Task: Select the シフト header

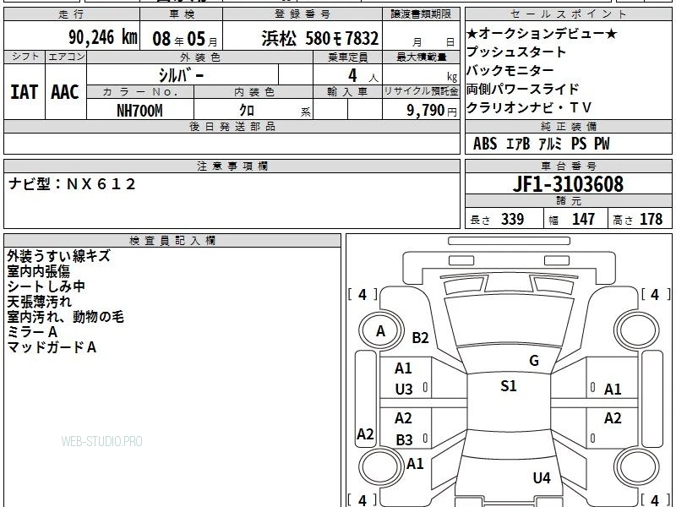Action: click(x=25, y=57)
